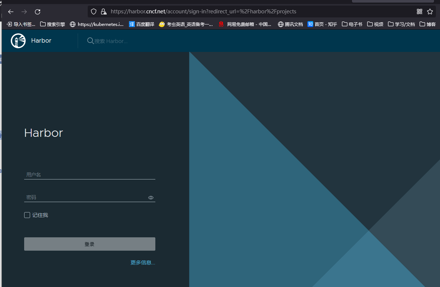Click the 用户名 username field
The width and height of the screenshot is (440, 287).
(x=90, y=175)
